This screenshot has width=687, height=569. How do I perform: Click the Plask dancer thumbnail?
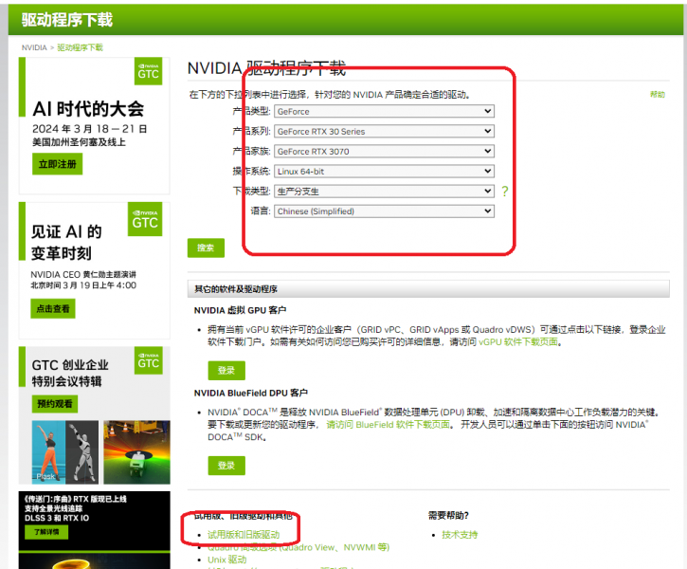pyautogui.click(x=65, y=452)
